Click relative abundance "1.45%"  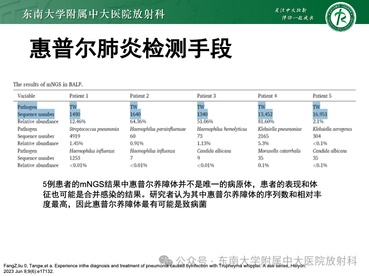point(76,144)
